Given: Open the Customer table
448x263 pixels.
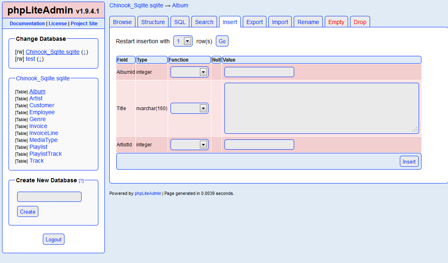Looking at the screenshot, I should point(42,105).
